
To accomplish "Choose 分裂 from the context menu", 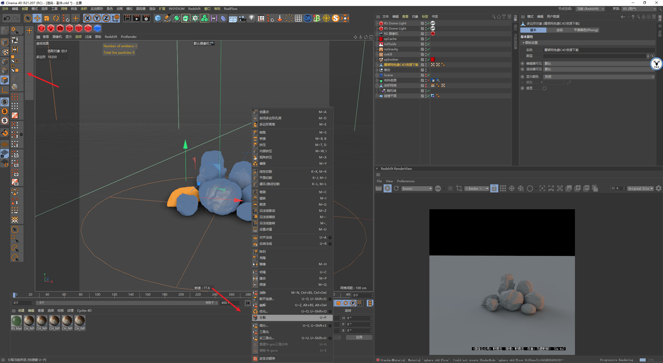I will [263, 318].
